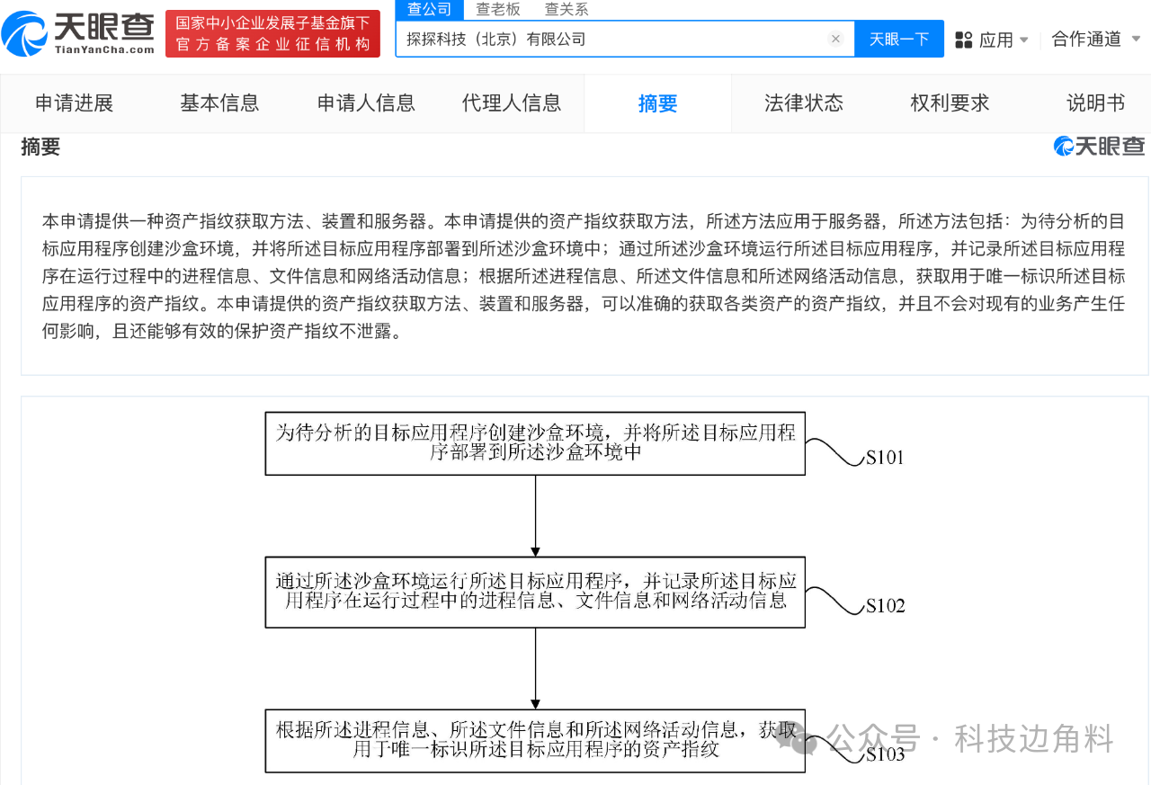Expand the 应用 dropdown arrow
The image size is (1151, 785).
coord(1023,40)
